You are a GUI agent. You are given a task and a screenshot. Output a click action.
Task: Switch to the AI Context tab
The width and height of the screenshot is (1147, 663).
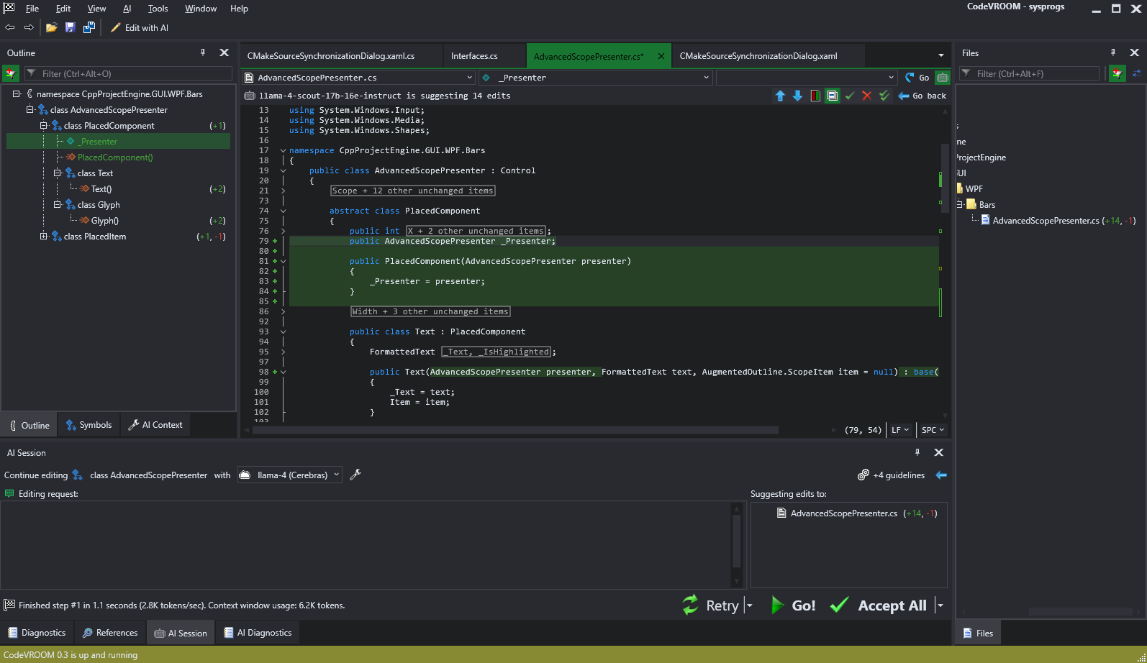[155, 425]
